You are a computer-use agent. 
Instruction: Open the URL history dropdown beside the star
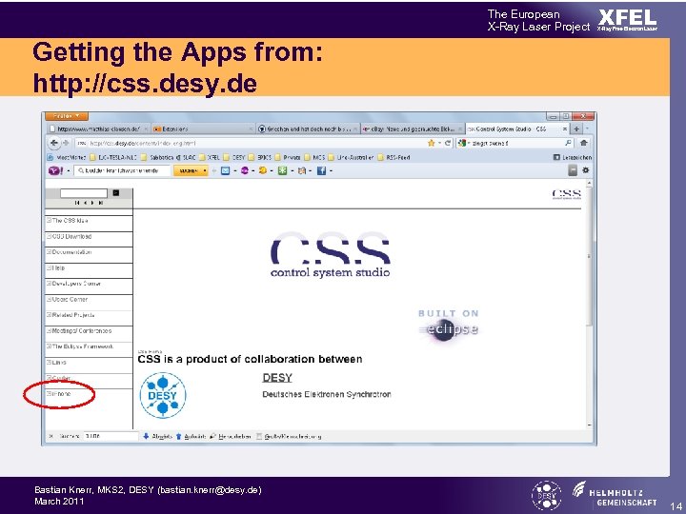(439, 143)
